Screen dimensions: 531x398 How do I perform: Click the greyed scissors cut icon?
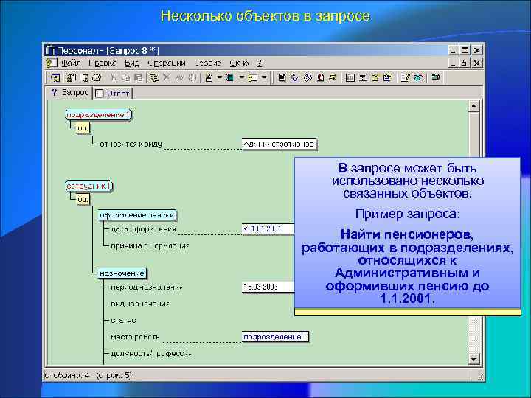(x=114, y=78)
